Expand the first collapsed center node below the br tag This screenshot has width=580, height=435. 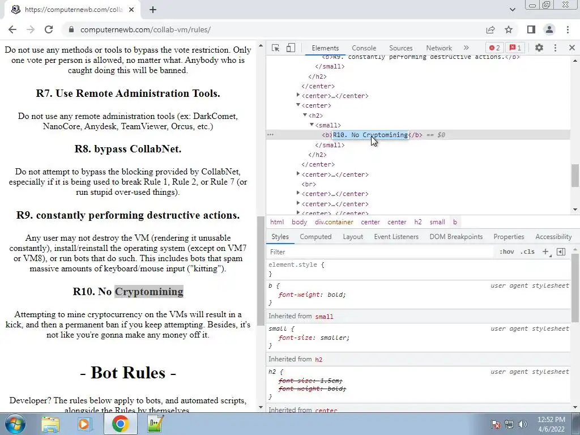pos(298,193)
